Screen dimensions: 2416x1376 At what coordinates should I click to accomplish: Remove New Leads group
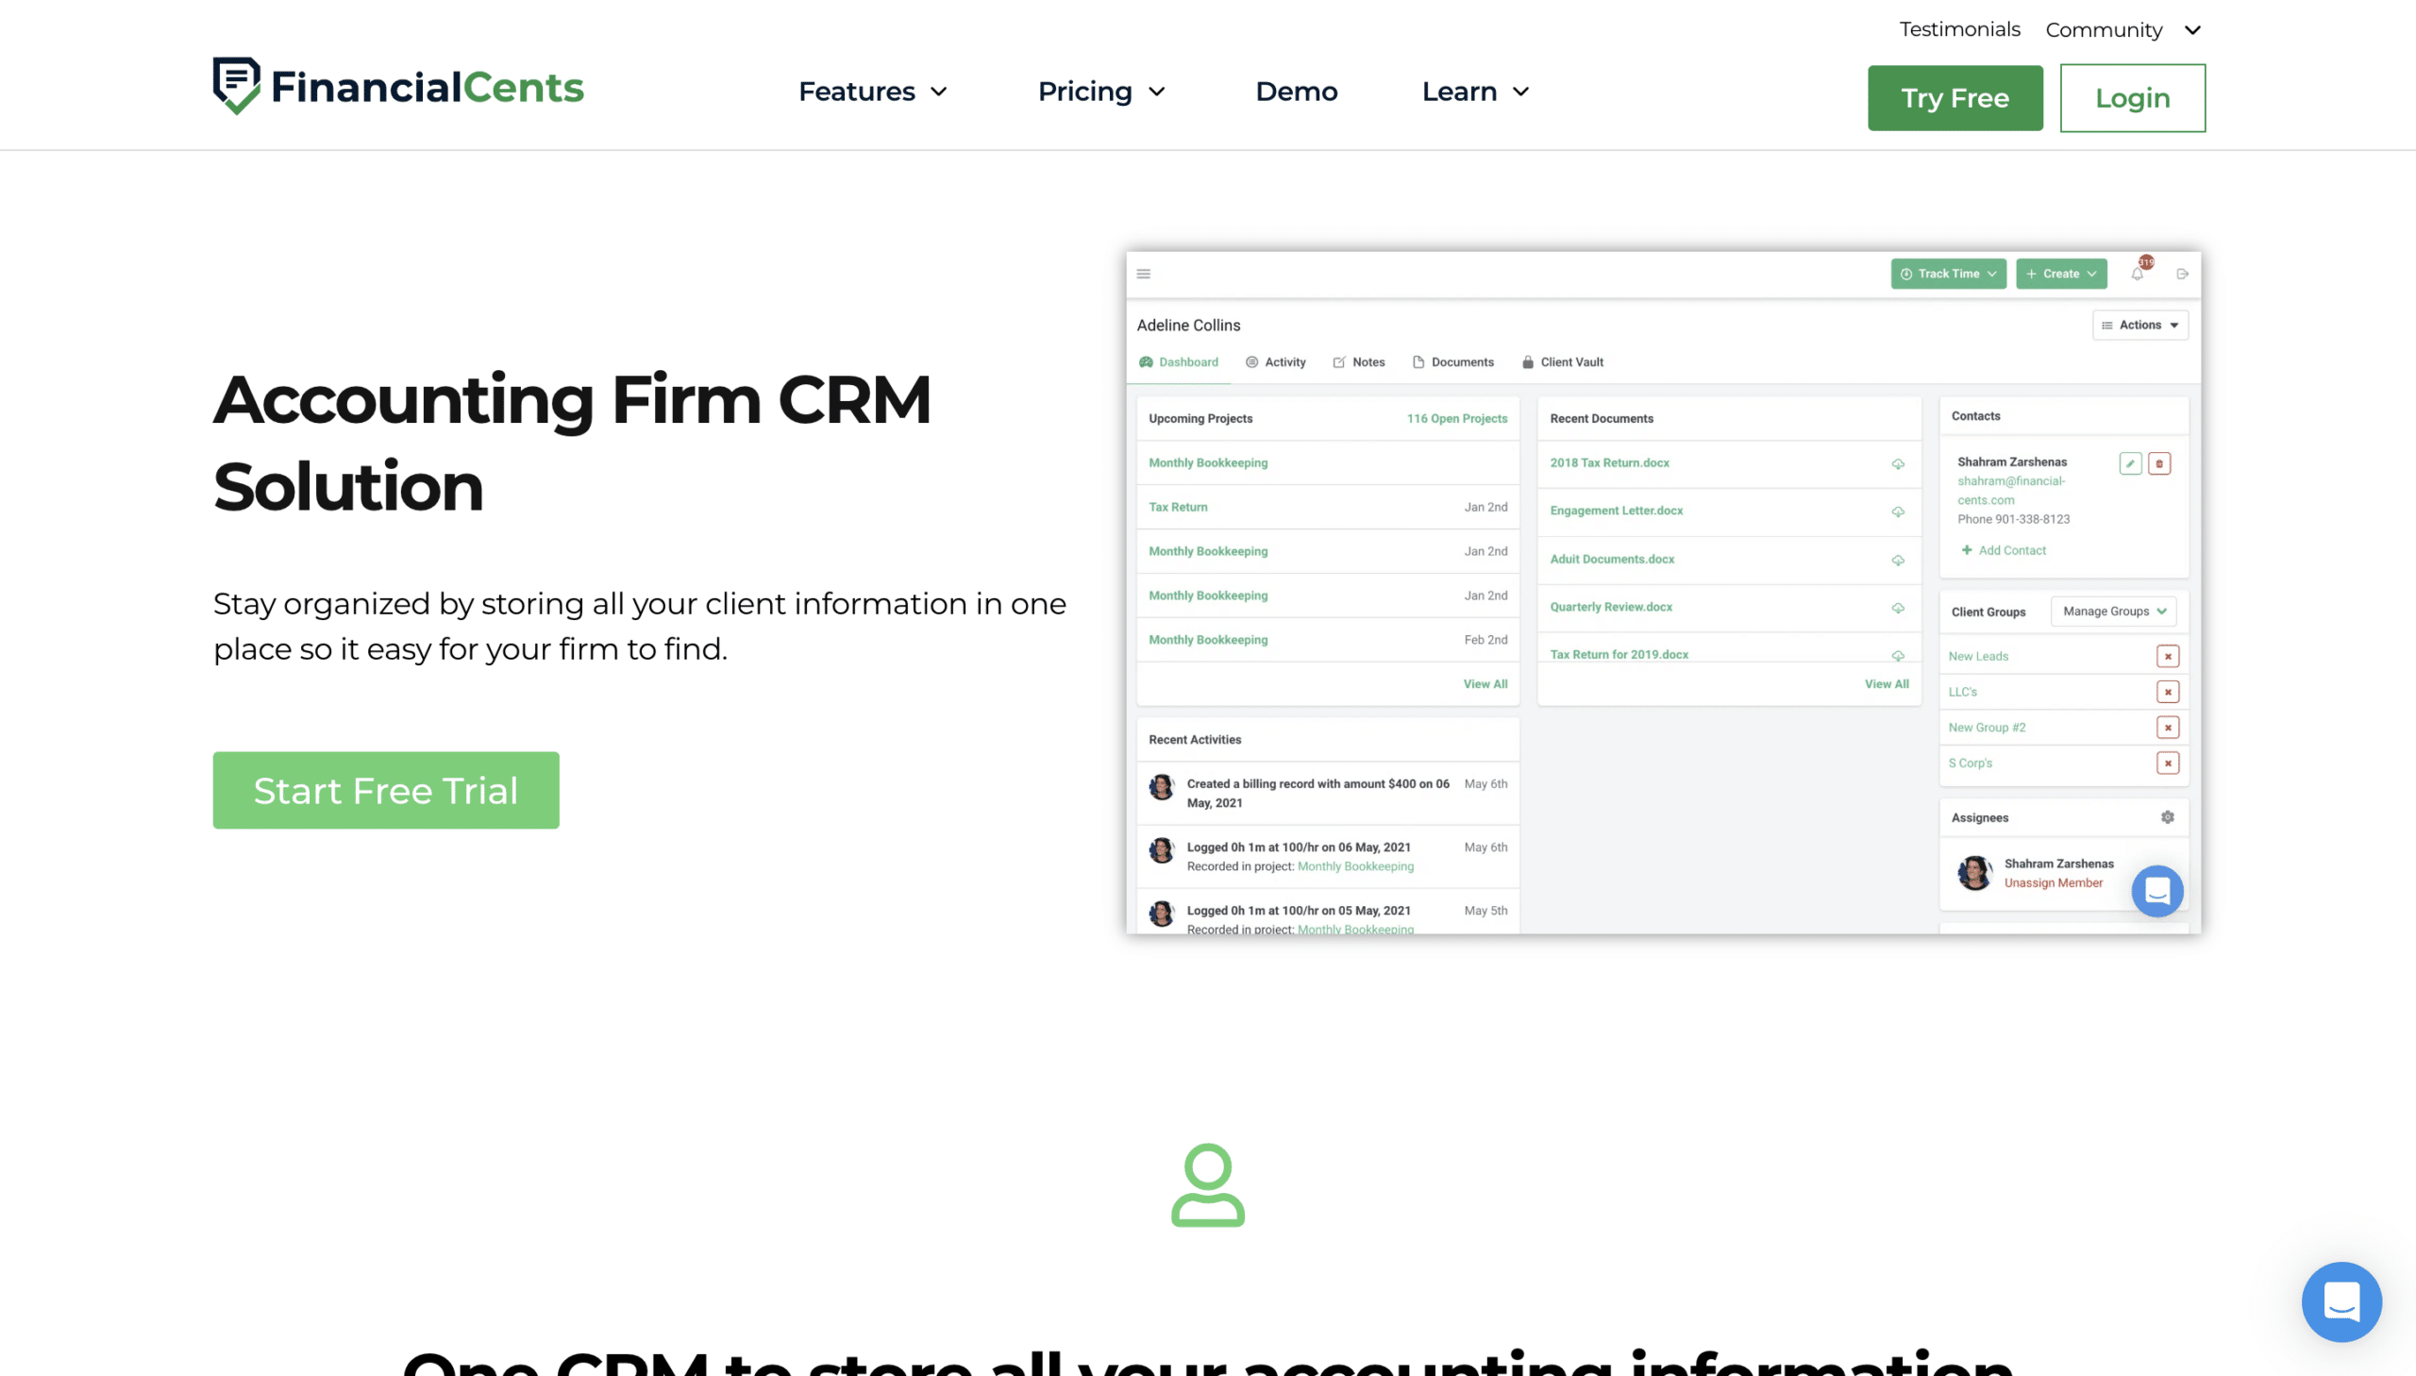point(2168,656)
